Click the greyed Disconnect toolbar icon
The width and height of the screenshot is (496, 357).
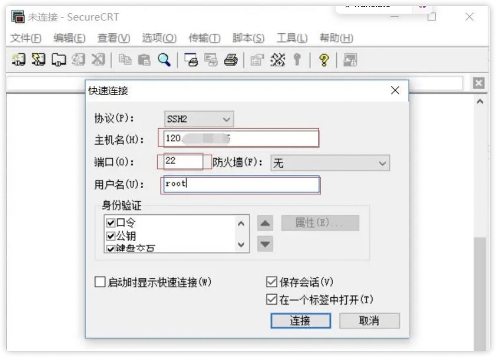point(98,60)
